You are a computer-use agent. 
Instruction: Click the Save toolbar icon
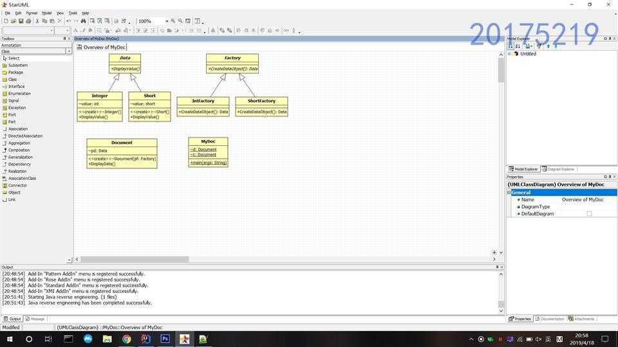coord(21,21)
